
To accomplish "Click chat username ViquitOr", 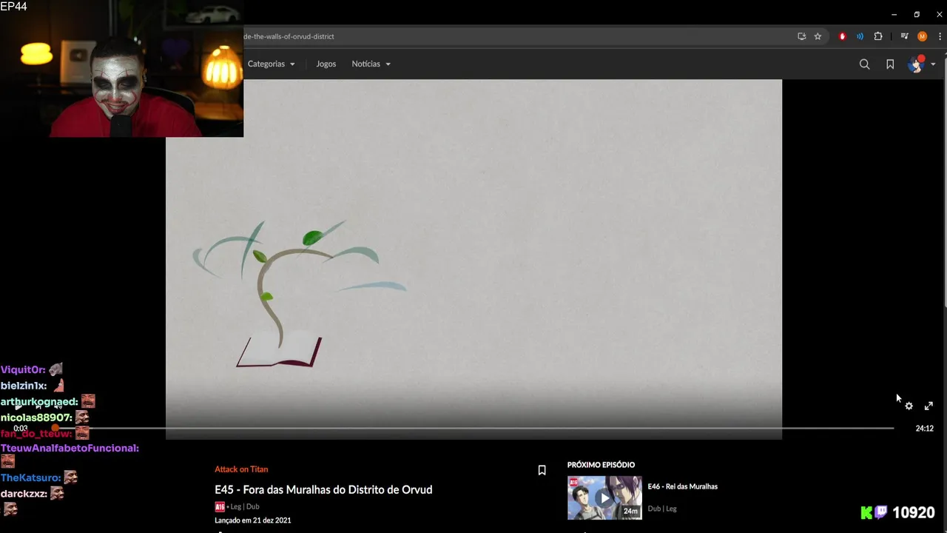I will pos(23,369).
